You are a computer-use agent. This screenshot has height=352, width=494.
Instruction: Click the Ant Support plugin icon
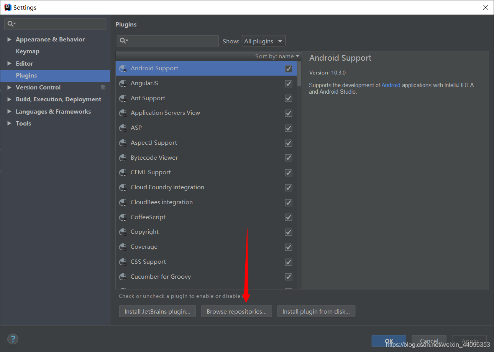123,98
